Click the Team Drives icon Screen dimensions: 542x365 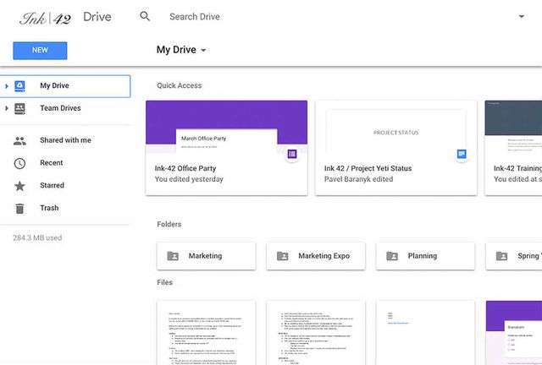coord(19,108)
